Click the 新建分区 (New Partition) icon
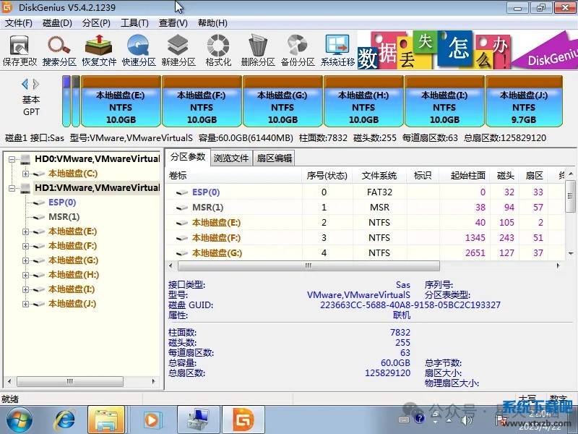578x434 pixels. [178, 49]
